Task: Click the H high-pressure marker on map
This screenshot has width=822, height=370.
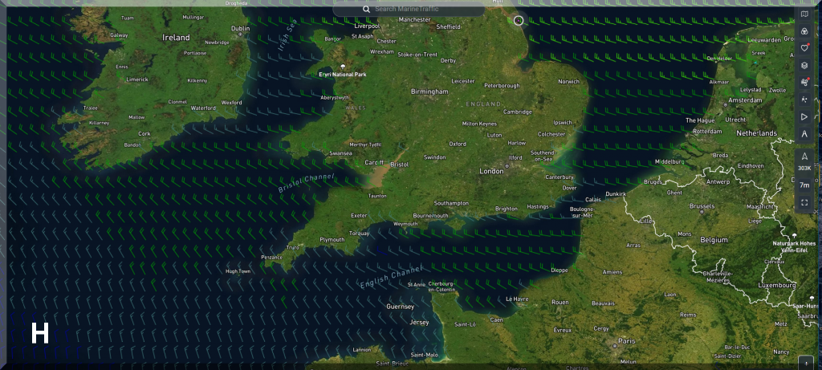Action: 40,333
